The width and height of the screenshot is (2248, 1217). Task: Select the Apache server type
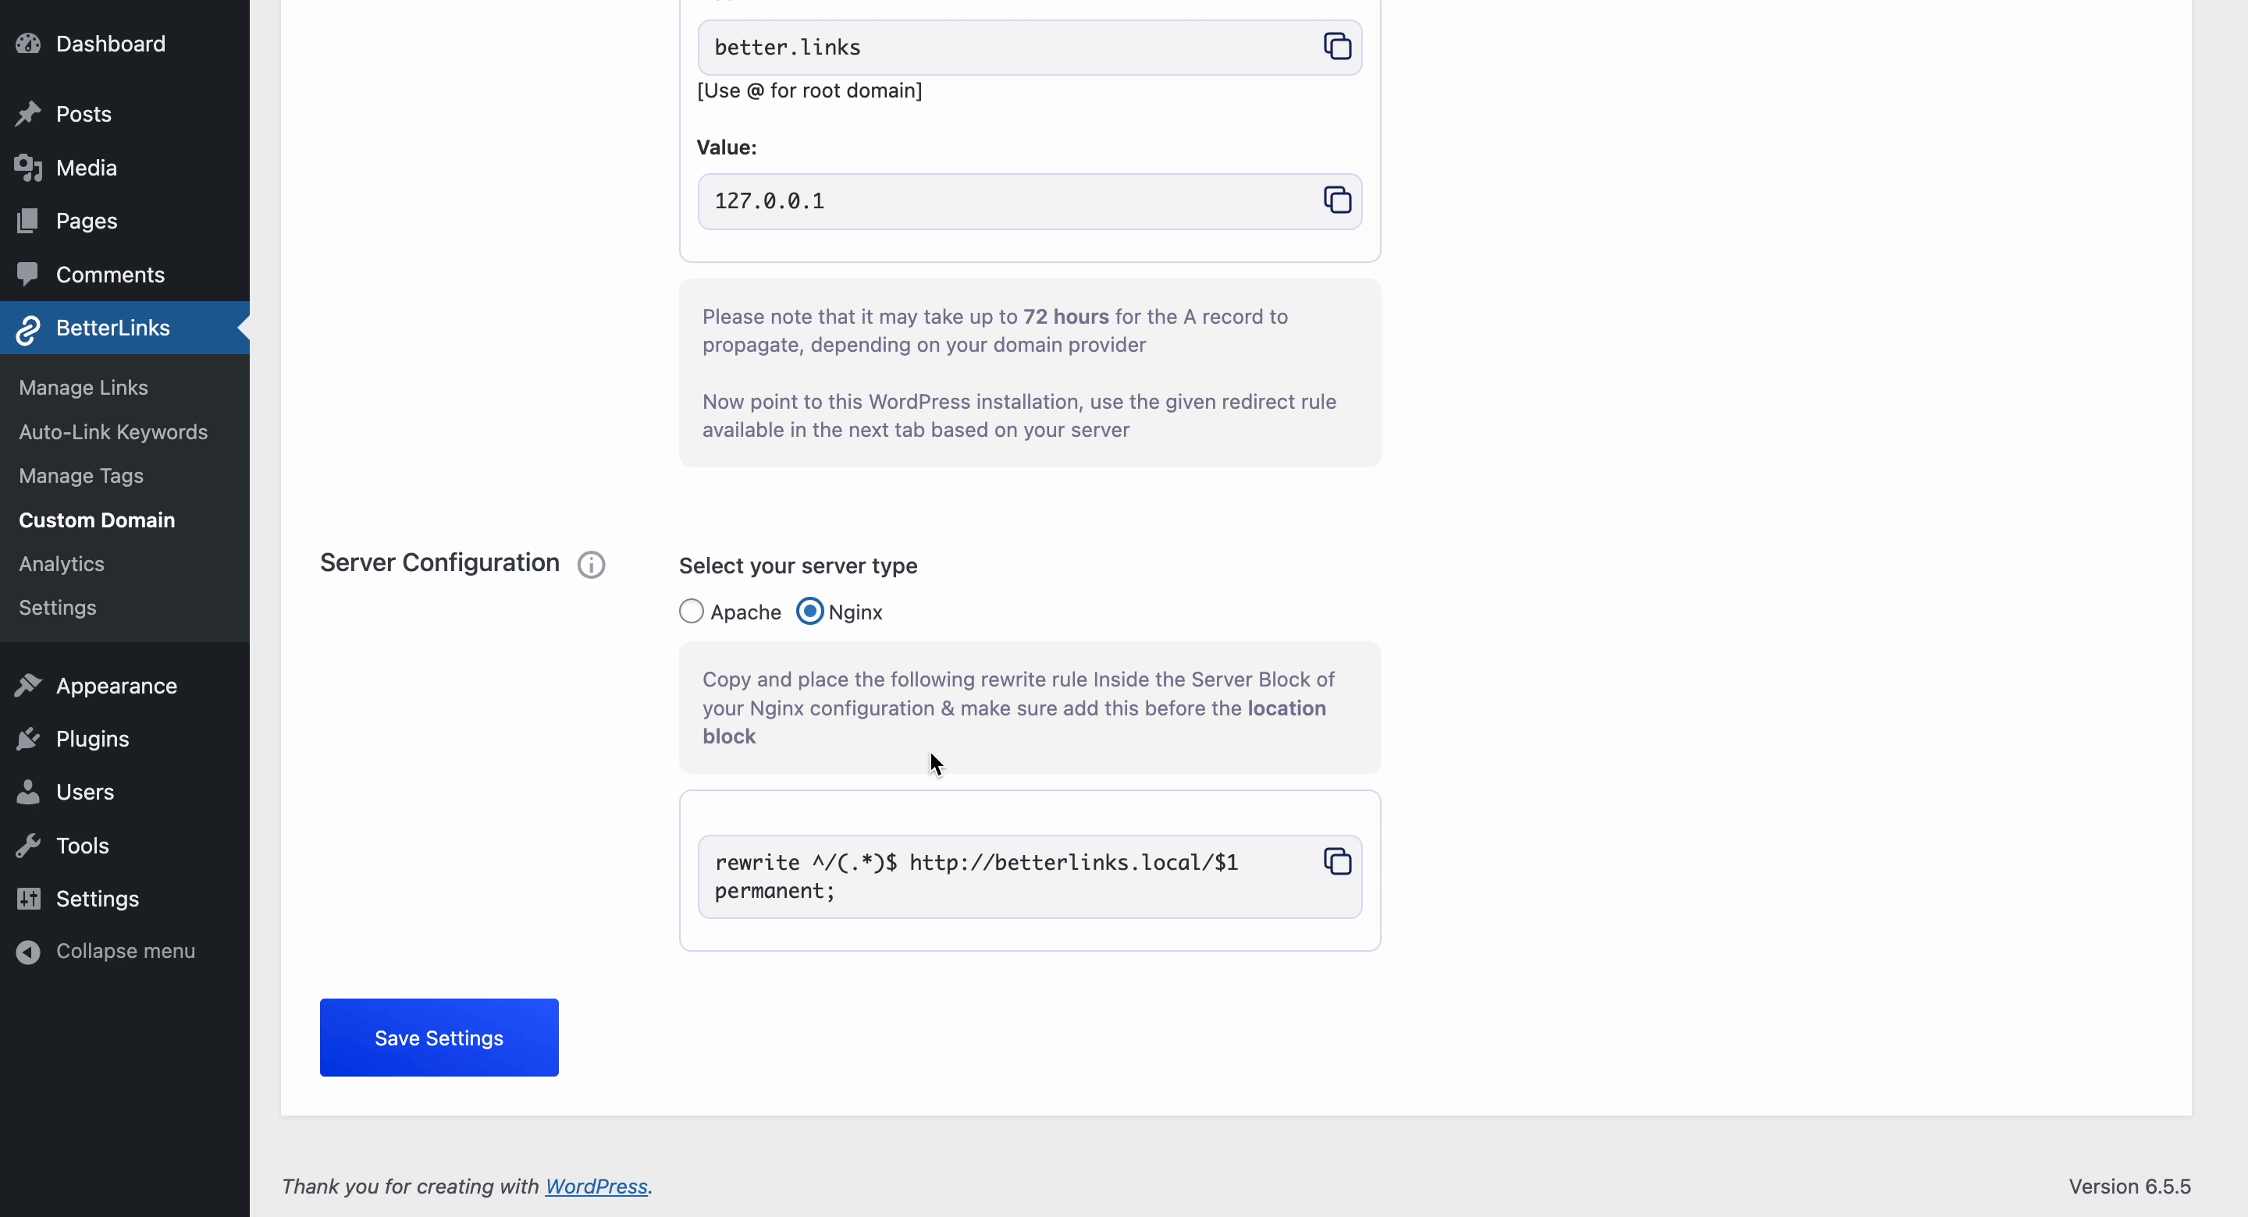point(691,612)
